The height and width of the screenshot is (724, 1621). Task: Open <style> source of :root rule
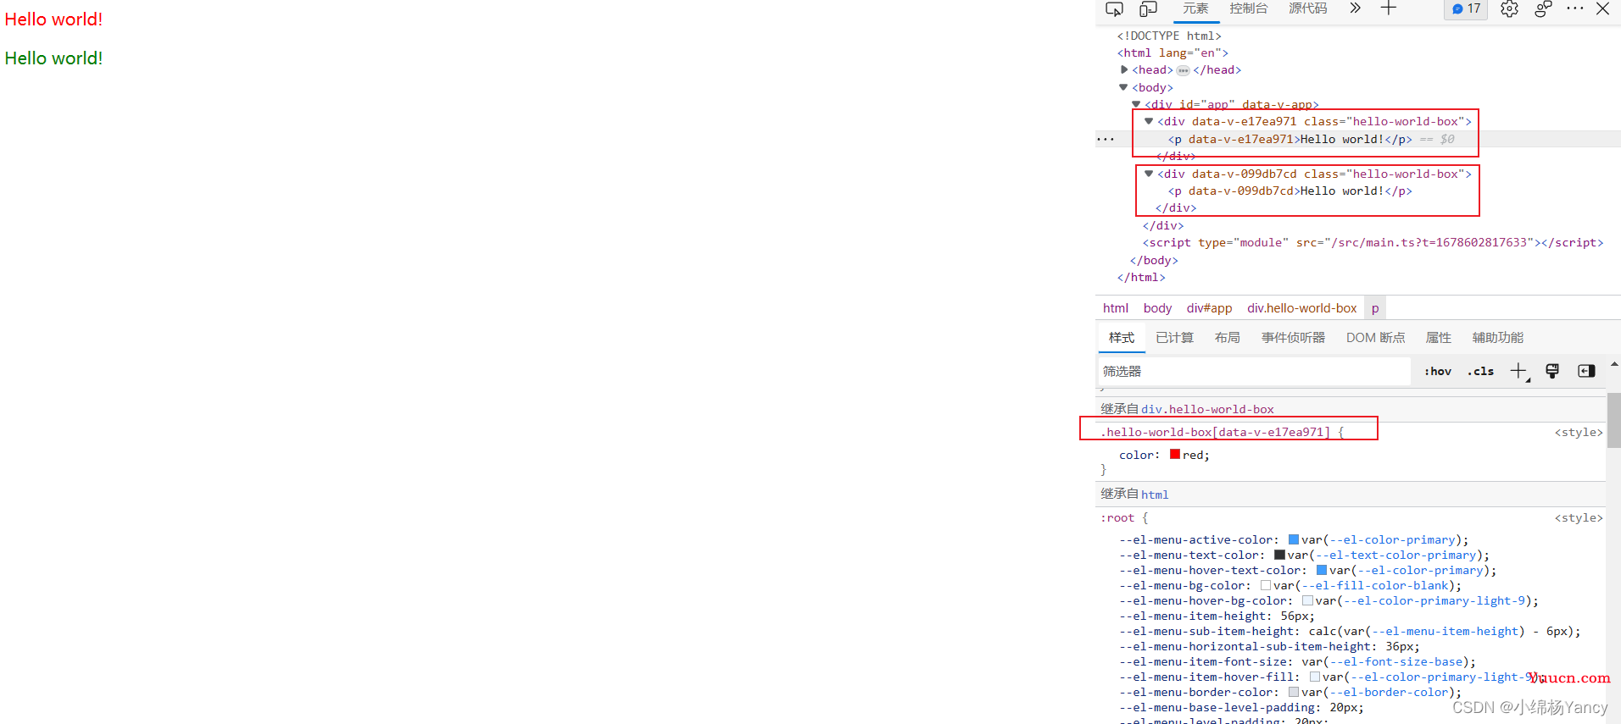(1578, 517)
